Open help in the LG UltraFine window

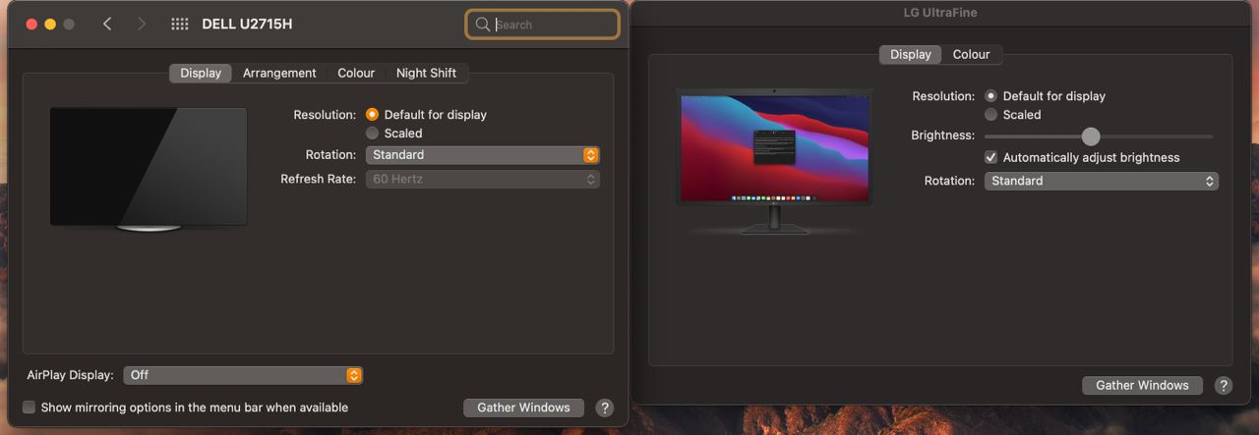(x=1223, y=386)
